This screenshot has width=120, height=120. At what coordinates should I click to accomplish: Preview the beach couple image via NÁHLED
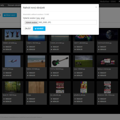pyautogui.click(x=31, y=75)
